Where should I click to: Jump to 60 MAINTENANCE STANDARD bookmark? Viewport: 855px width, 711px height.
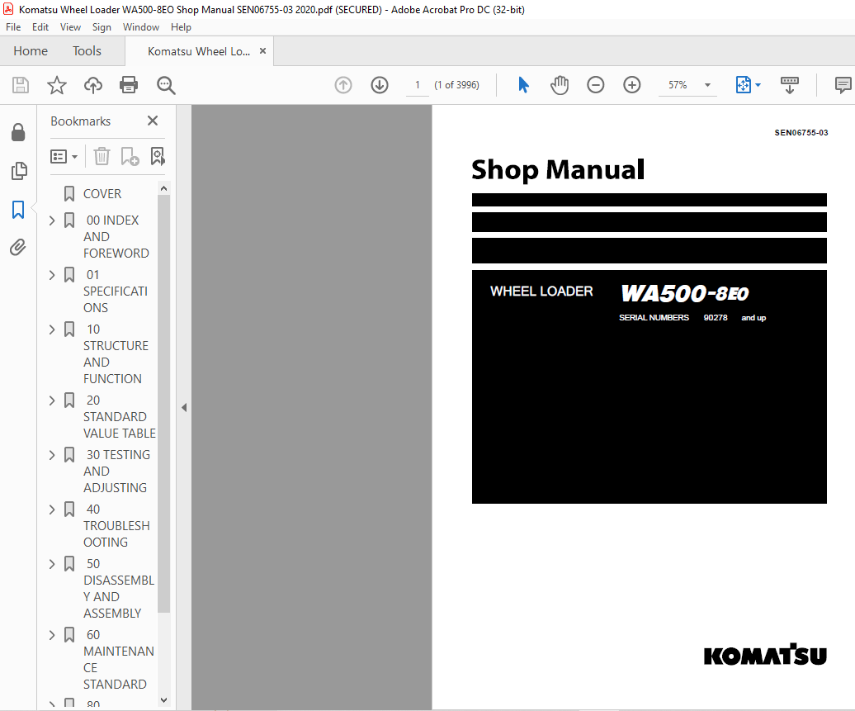(x=118, y=660)
